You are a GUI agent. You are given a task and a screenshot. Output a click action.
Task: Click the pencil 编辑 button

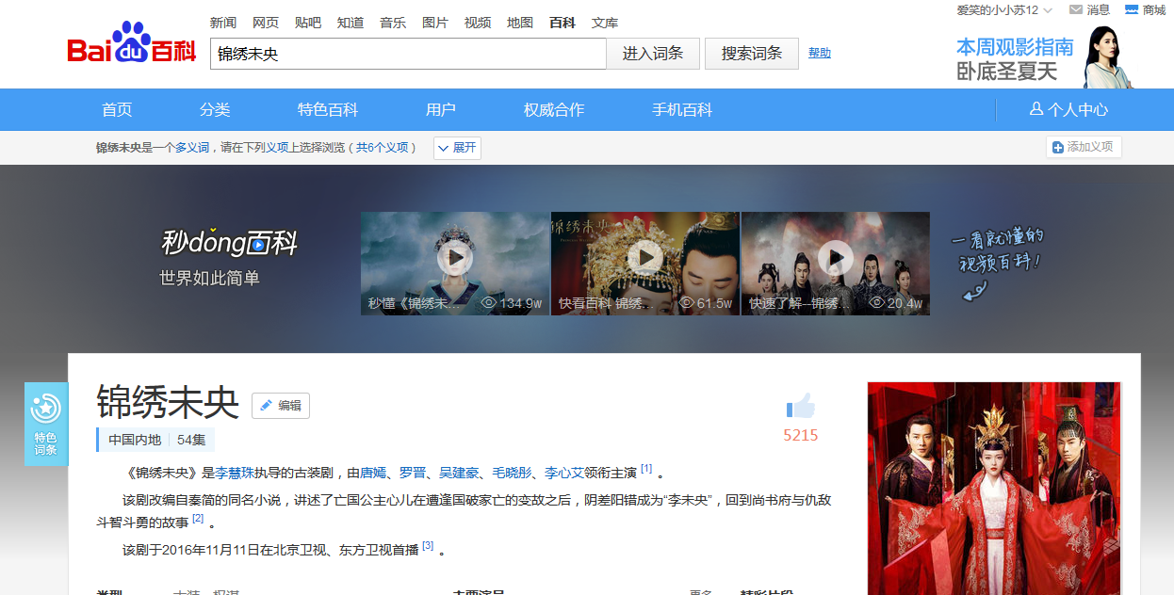[x=281, y=406]
